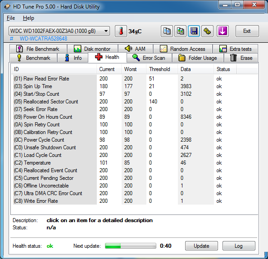This screenshot has height=259, width=268.
Task: Maximize the HD Tune Pro window
Action: 237,5
